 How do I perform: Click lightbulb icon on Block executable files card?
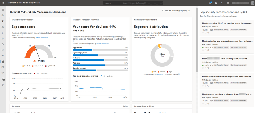tap(208, 32)
